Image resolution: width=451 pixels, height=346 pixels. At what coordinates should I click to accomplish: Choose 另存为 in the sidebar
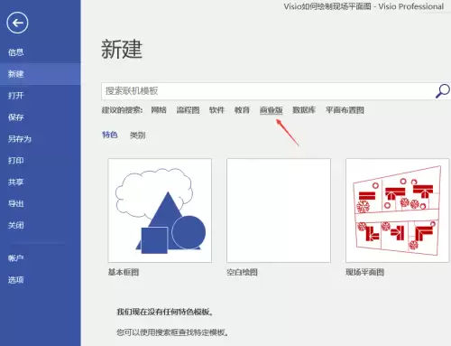coord(20,139)
